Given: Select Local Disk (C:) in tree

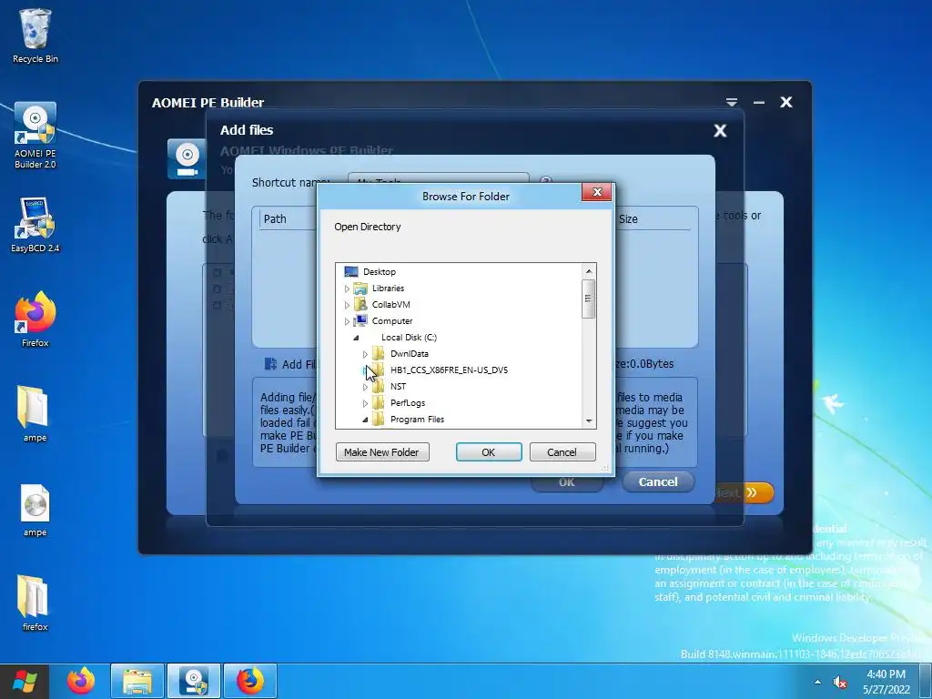Looking at the screenshot, I should pyautogui.click(x=409, y=337).
